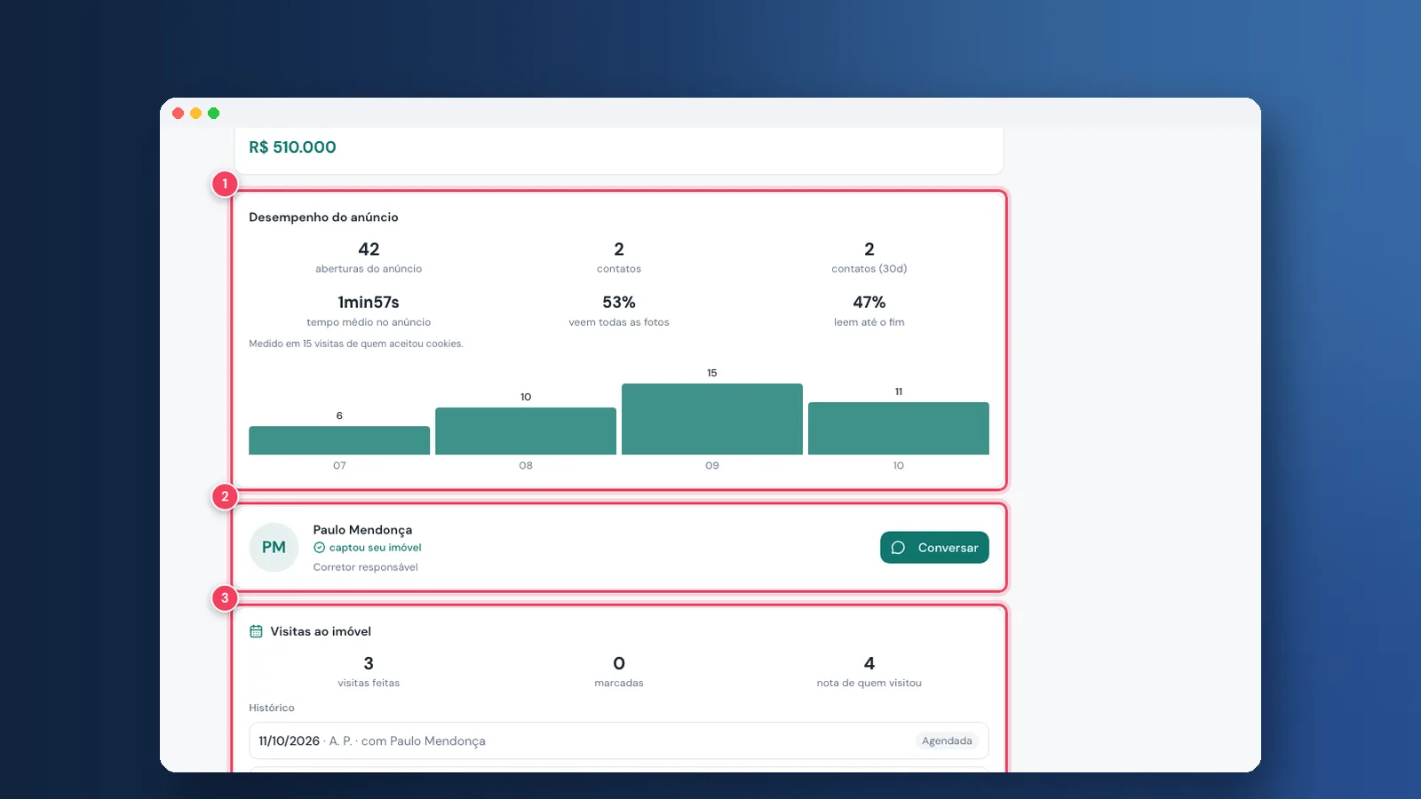Select the bar for day 10
This screenshot has width=1421, height=799.
click(x=899, y=429)
